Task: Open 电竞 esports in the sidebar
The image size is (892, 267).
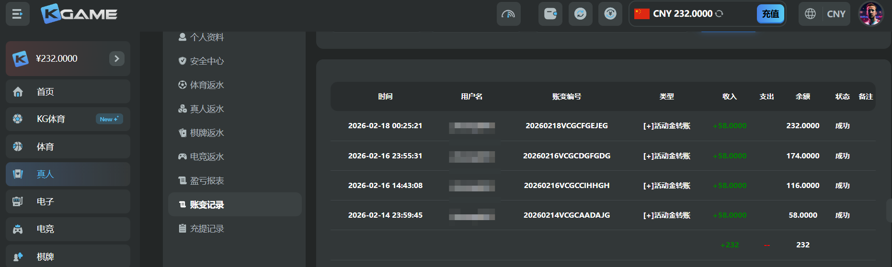Action: point(68,229)
